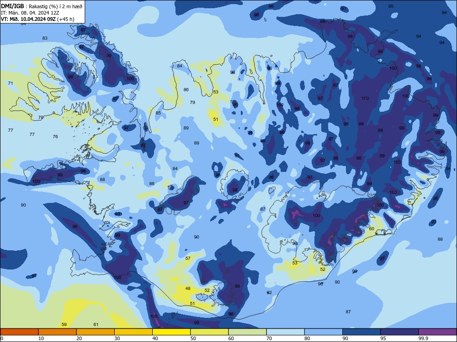This screenshot has height=342, width=457.
Task: Click the humidity value '59' on map
Action: click(x=64, y=325)
